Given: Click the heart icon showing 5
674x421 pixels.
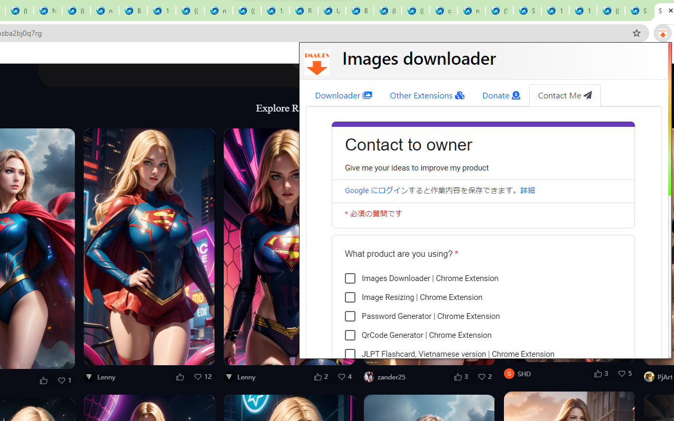Looking at the screenshot, I should point(621,374).
